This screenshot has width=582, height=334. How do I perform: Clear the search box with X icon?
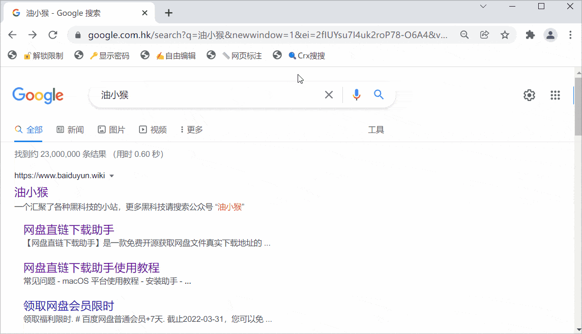click(329, 95)
